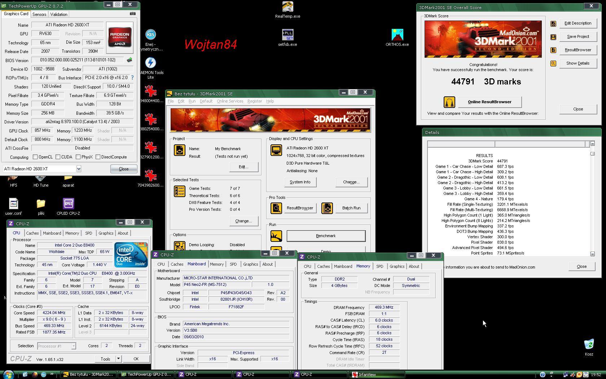Click the Benchmark button

tap(326, 236)
